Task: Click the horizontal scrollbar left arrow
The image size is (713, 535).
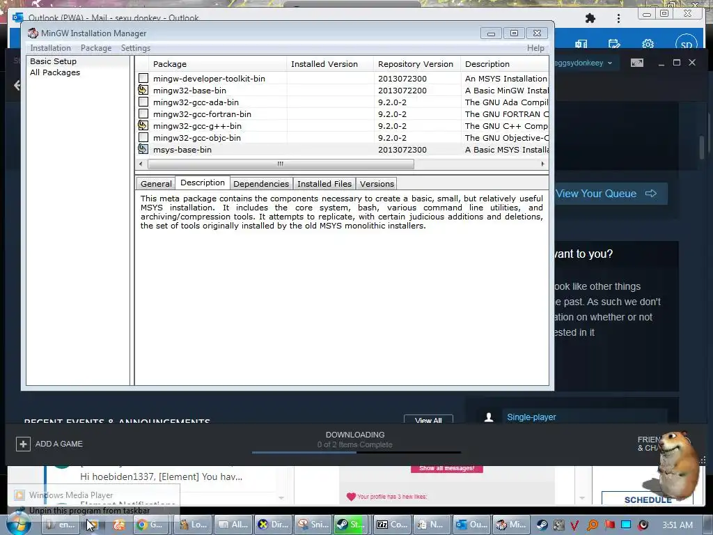Action: 141,164
